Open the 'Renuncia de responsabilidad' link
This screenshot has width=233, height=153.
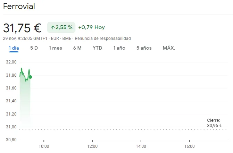click(103, 38)
